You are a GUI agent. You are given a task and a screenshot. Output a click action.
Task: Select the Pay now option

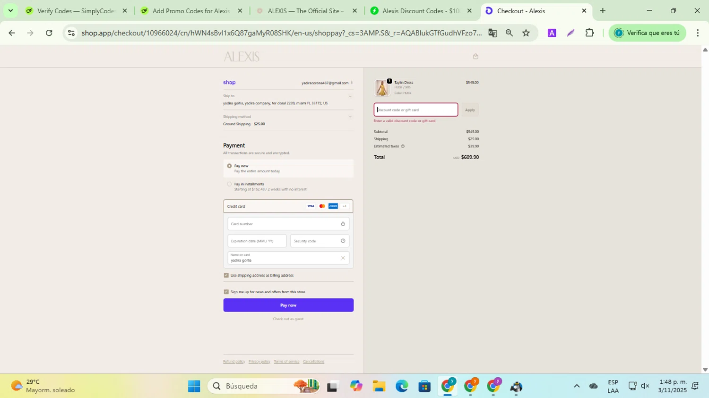coord(229,166)
